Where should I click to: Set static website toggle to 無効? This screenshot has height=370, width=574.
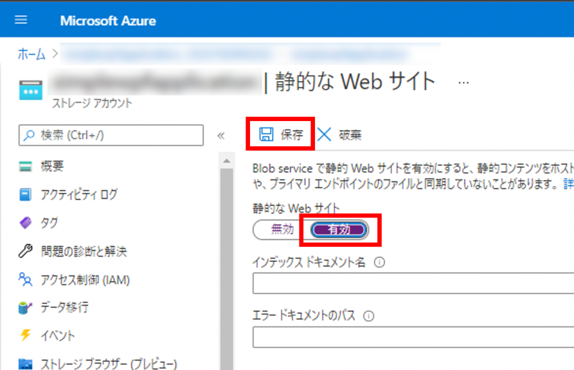pyautogui.click(x=282, y=229)
